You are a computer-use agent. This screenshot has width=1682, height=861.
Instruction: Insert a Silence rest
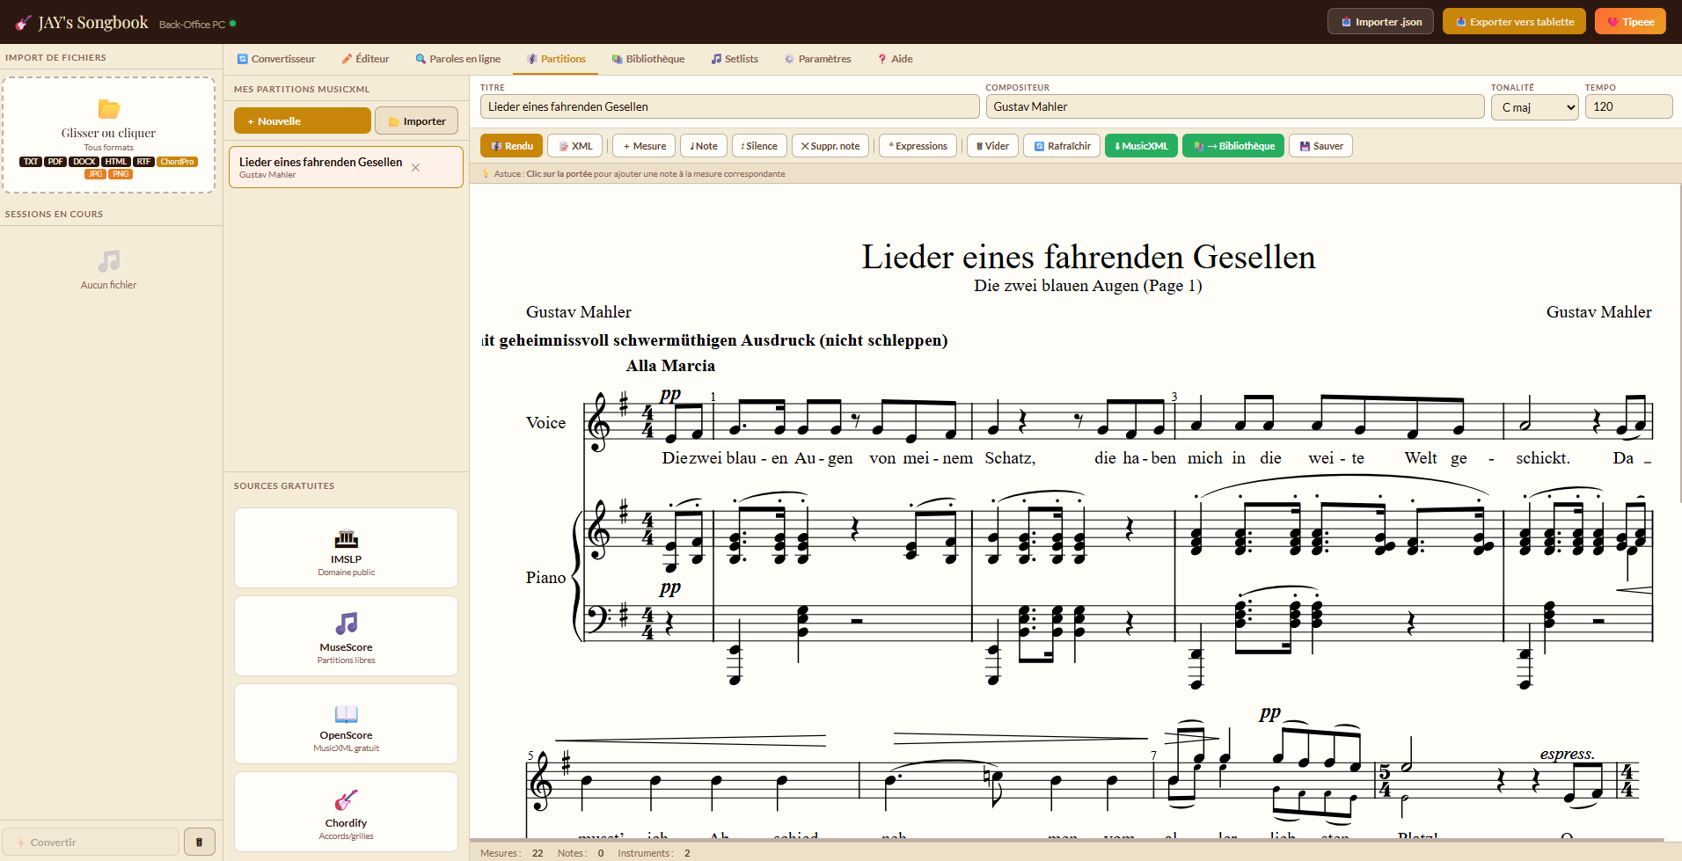[759, 146]
